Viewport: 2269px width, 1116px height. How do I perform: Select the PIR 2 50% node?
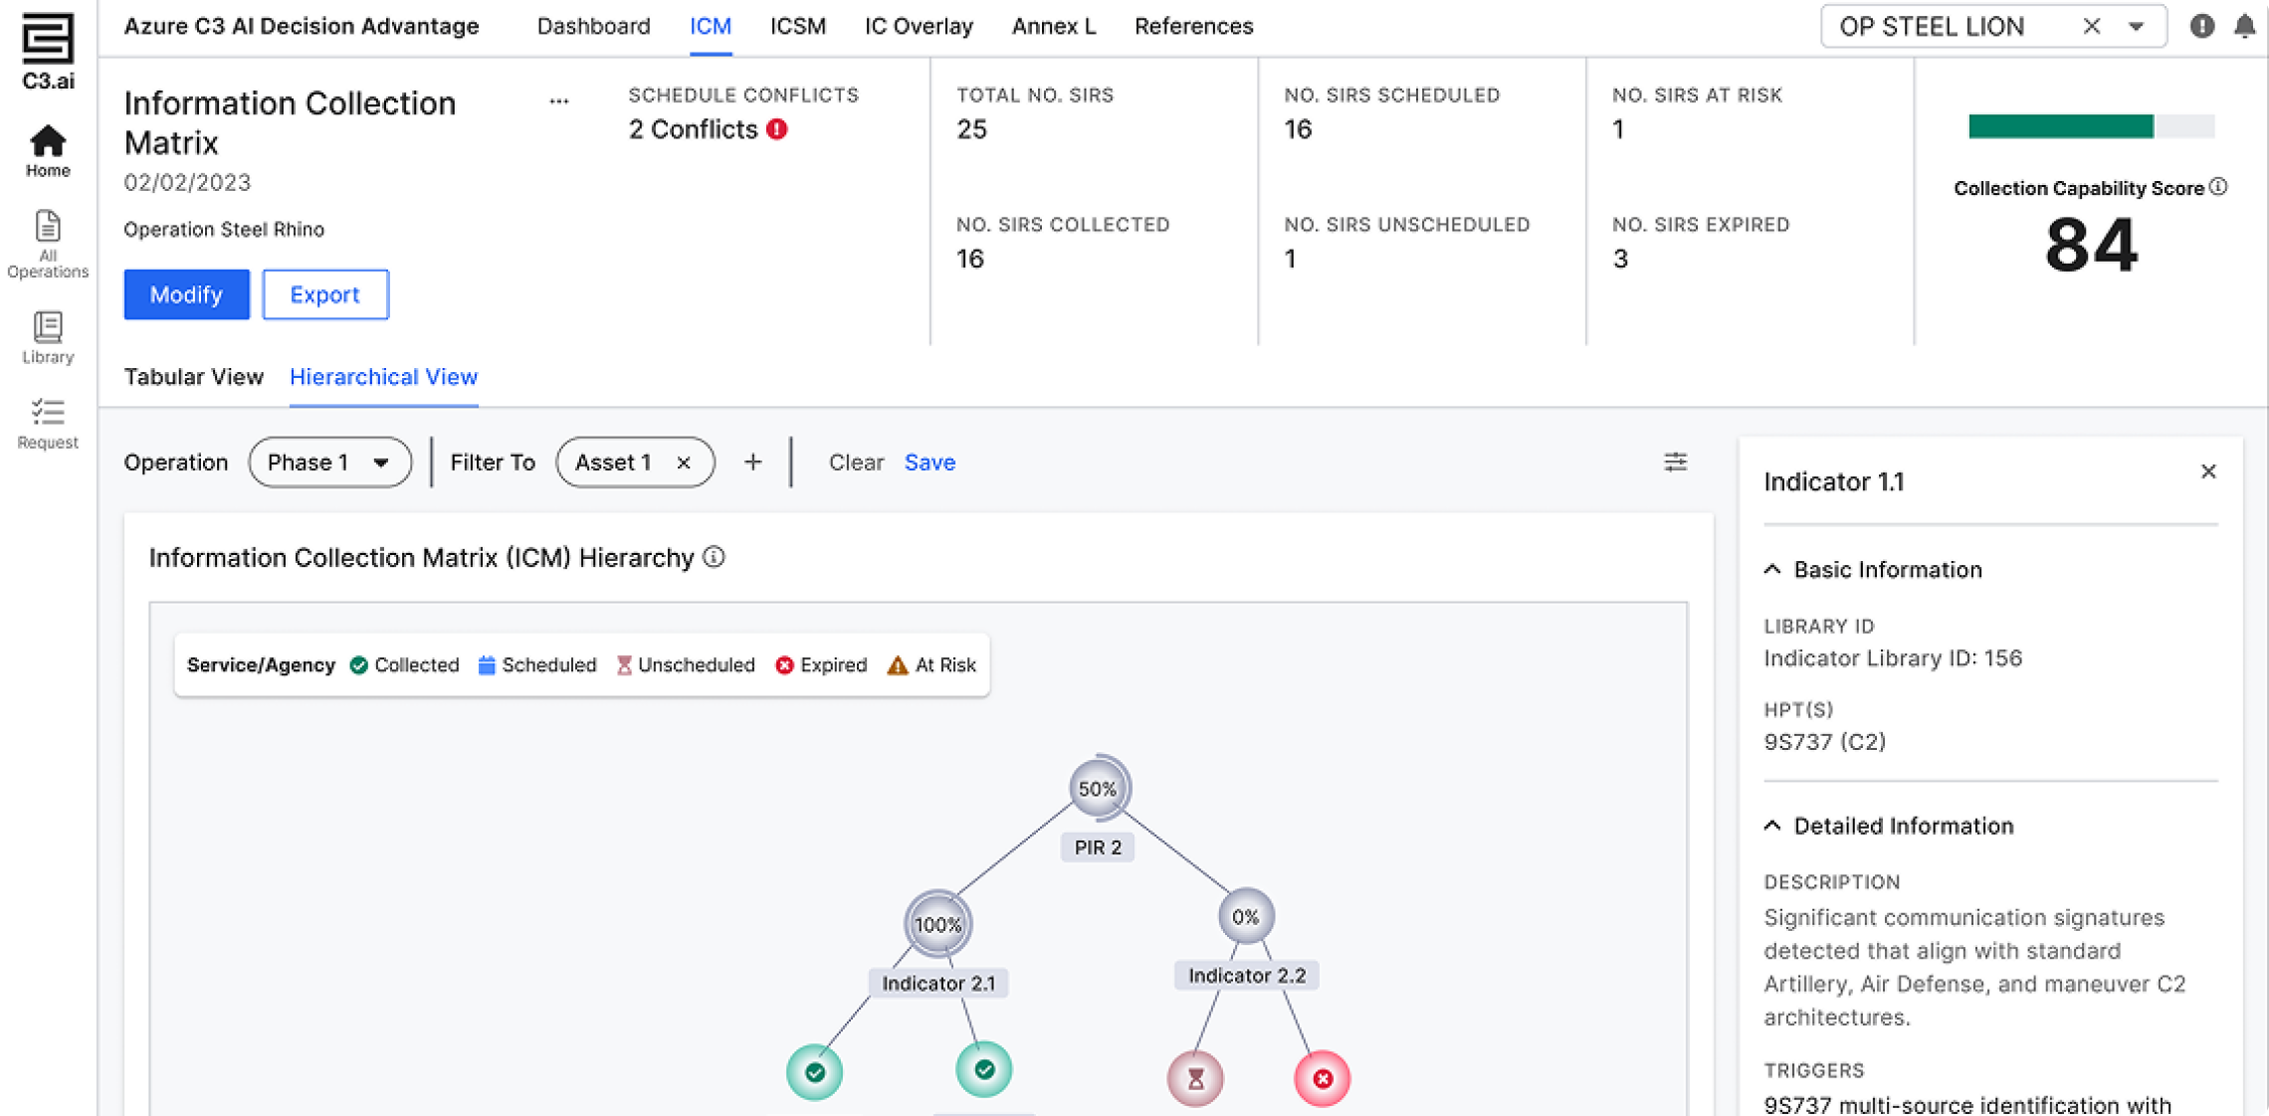point(1098,789)
